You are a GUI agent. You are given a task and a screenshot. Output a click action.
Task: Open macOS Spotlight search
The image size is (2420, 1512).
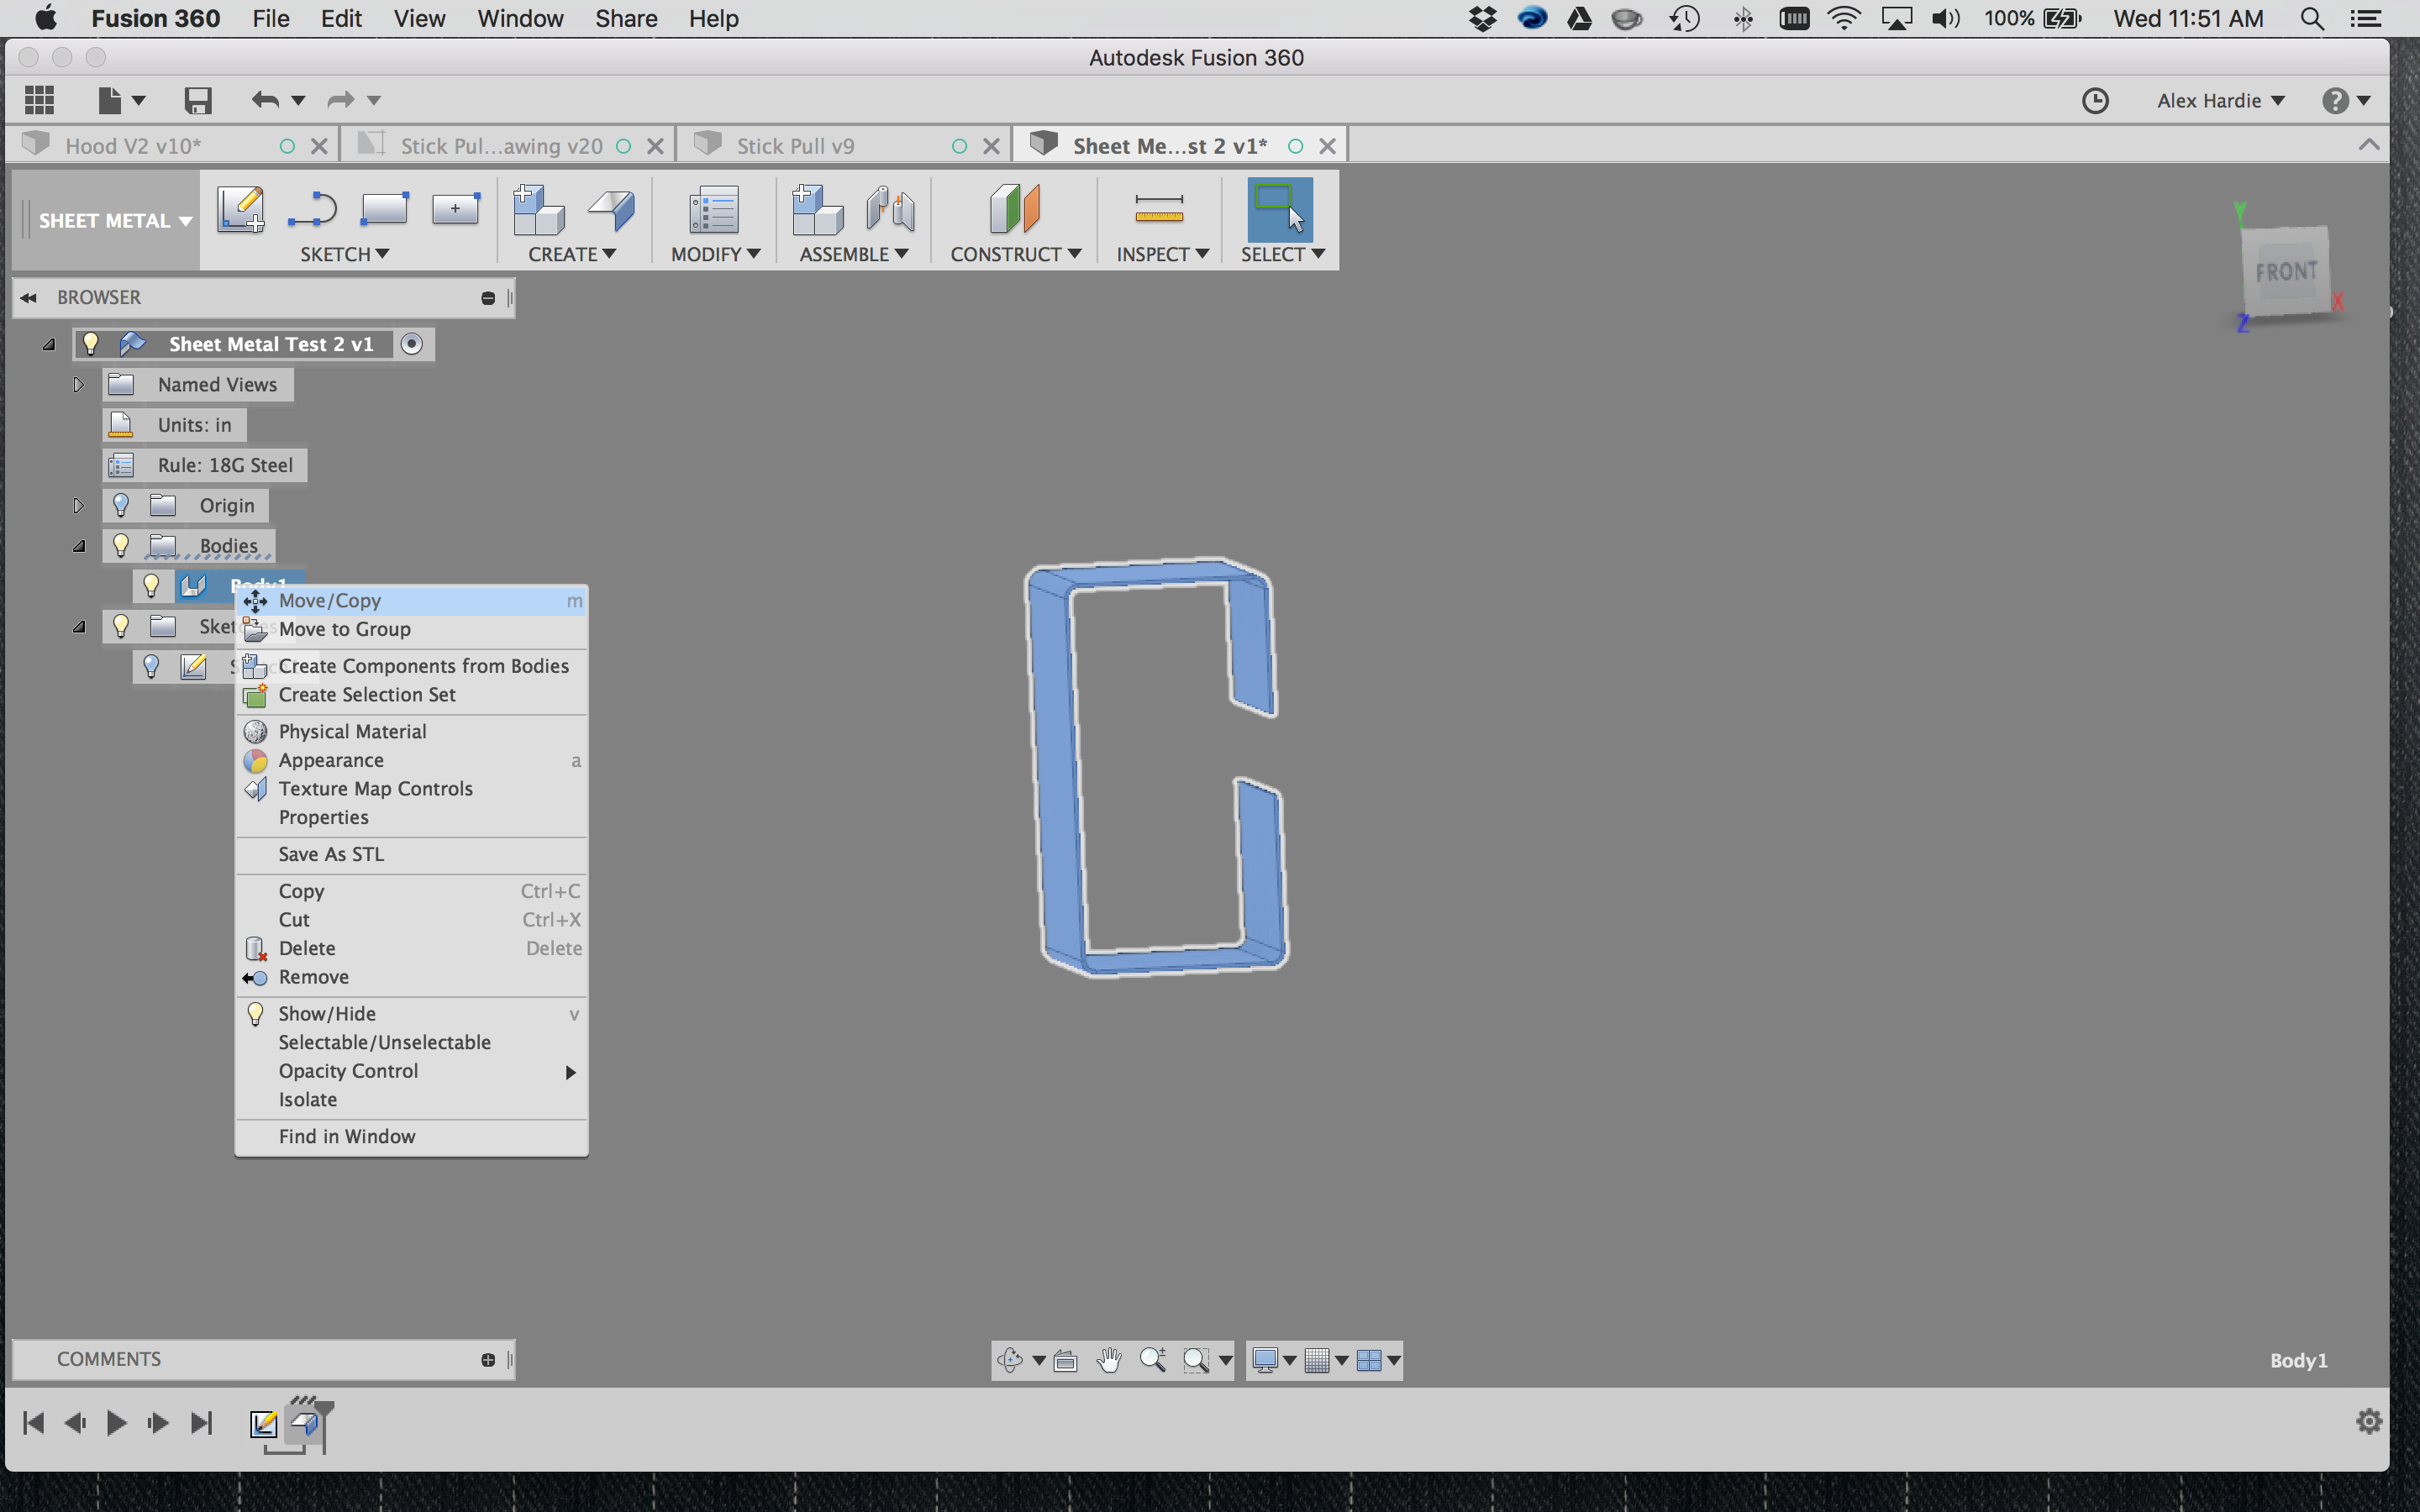(2311, 19)
